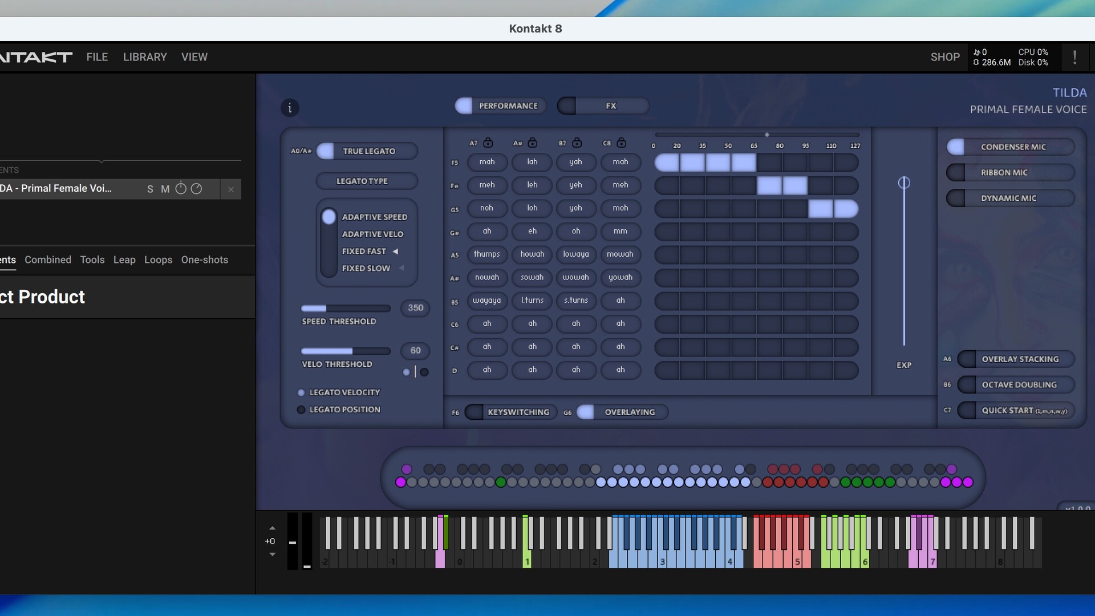Switch to the Leap tab

(x=124, y=260)
